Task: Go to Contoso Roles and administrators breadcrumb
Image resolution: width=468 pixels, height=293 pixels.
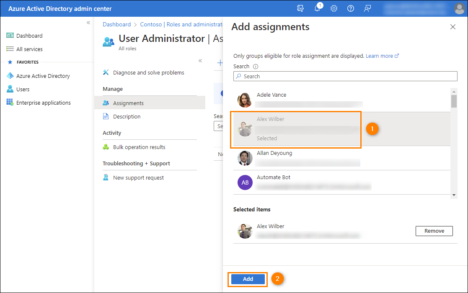Action: 181,24
